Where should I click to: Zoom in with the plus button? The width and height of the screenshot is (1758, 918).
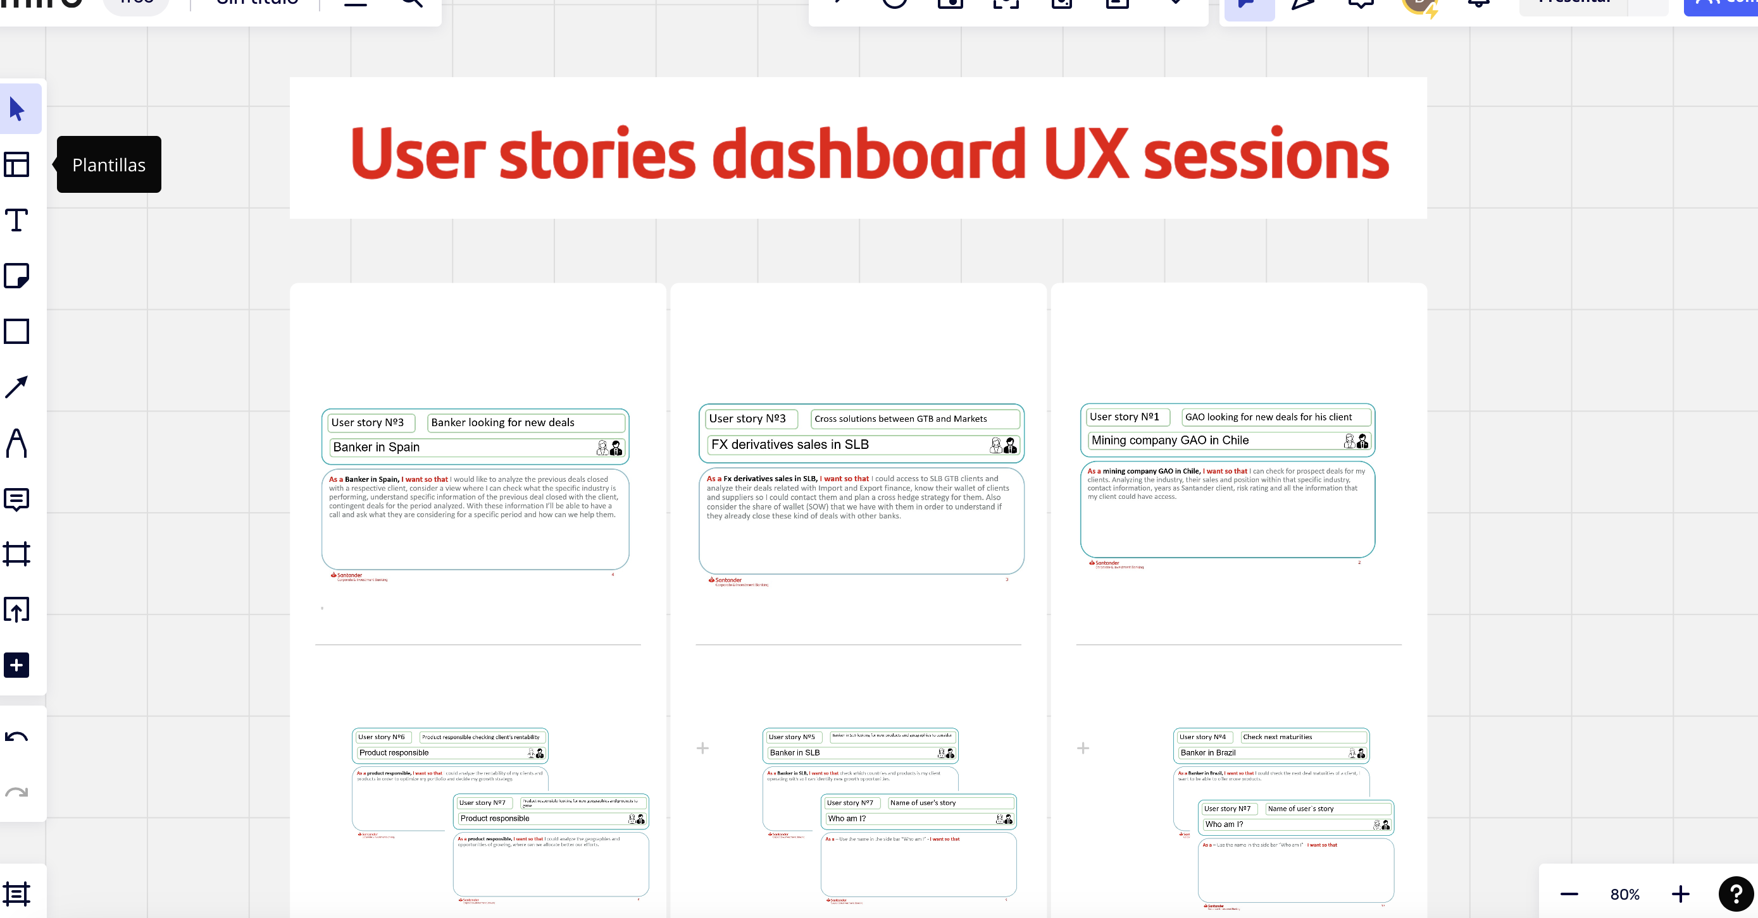point(1681,894)
